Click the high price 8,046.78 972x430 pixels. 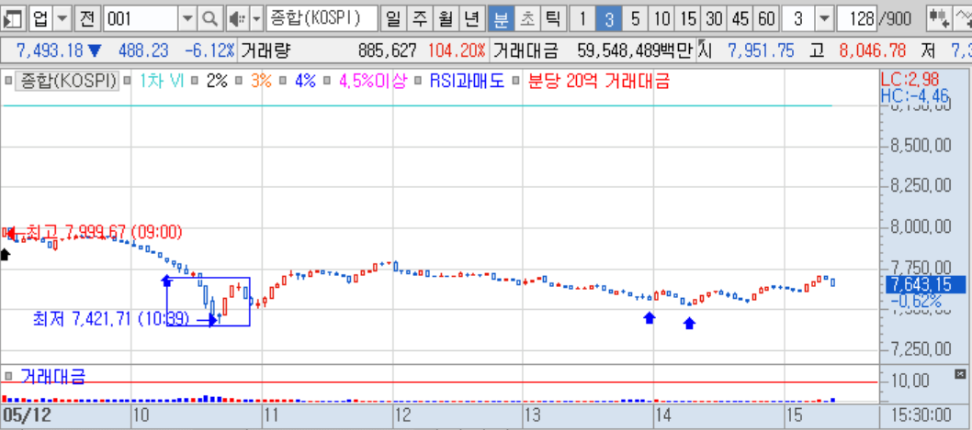click(872, 50)
